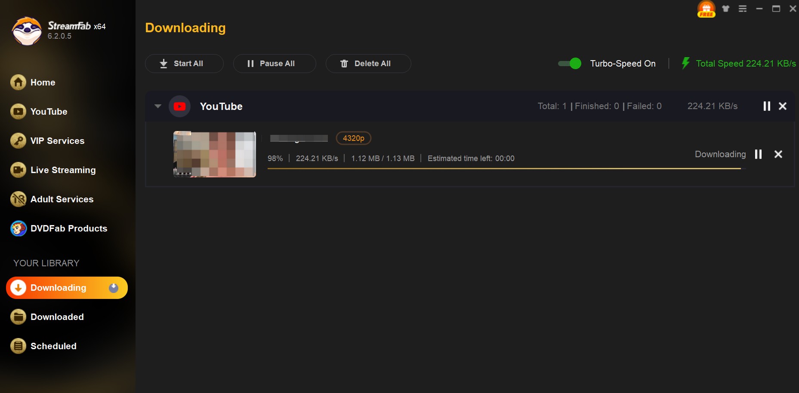Click the Scheduled list icon
The image size is (799, 393).
18,346
